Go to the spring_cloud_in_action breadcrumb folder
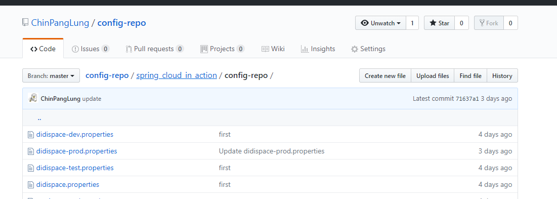557x199 pixels. 177,75
